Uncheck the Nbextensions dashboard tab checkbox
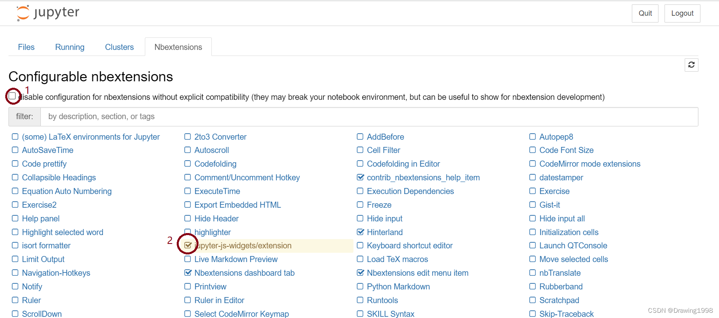The width and height of the screenshot is (719, 318). pos(188,273)
